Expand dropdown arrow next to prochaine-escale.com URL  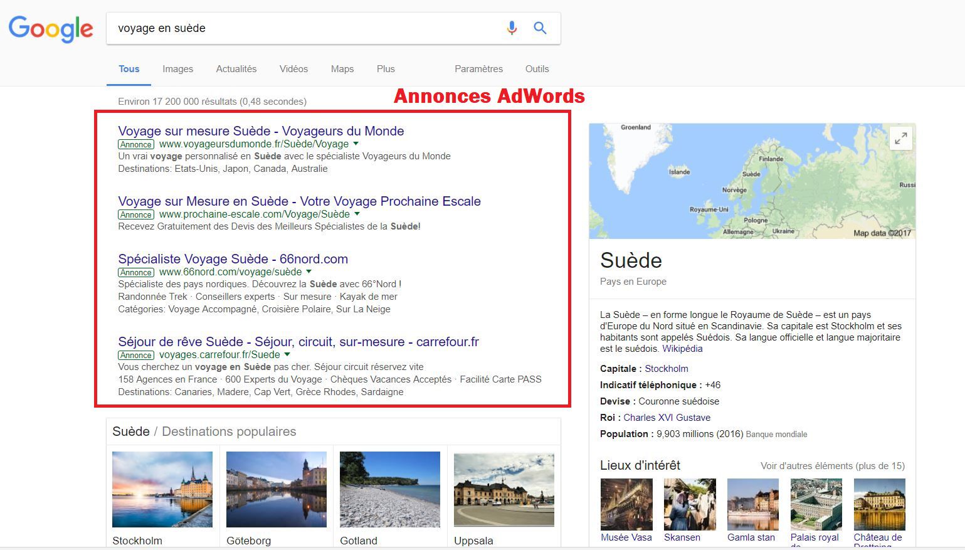click(x=357, y=214)
